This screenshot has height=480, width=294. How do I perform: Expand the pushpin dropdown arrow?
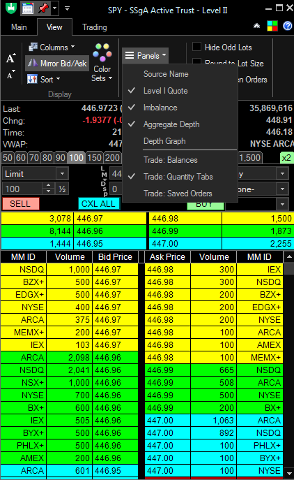click(54, 8)
